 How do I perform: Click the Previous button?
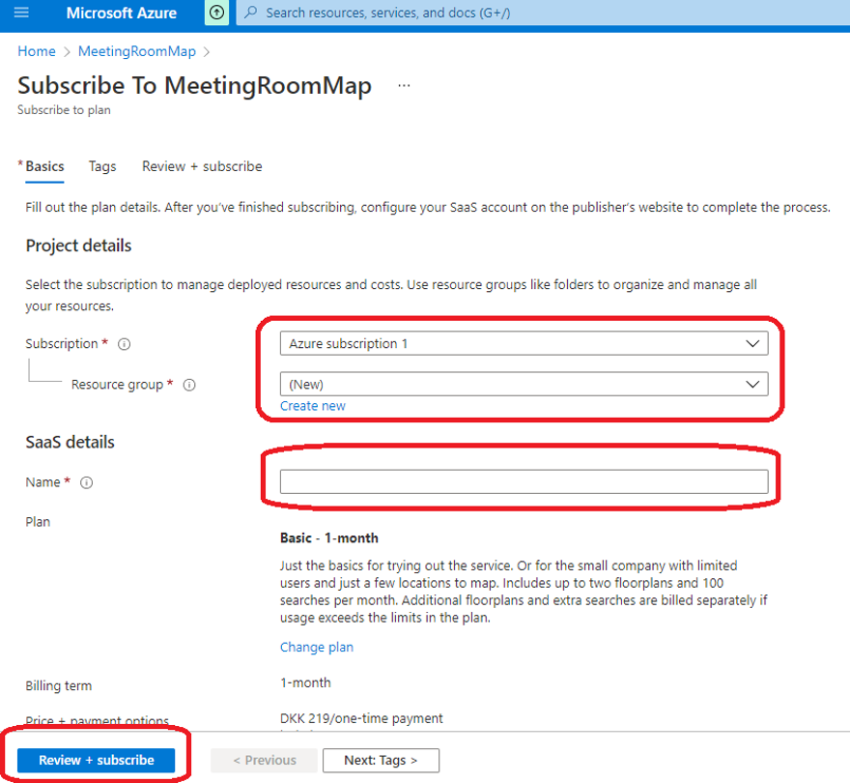[x=265, y=760]
